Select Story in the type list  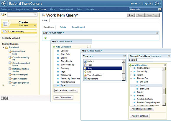click(103, 68)
